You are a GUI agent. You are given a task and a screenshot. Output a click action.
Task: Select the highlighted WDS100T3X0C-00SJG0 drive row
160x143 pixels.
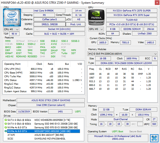point(43,131)
